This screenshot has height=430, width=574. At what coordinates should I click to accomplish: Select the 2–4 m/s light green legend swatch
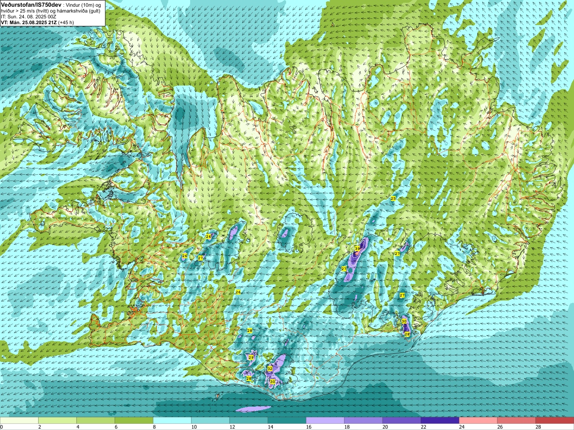click(57, 421)
